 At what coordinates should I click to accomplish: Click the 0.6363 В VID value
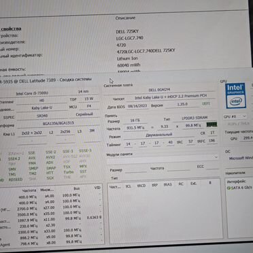point(94,218)
